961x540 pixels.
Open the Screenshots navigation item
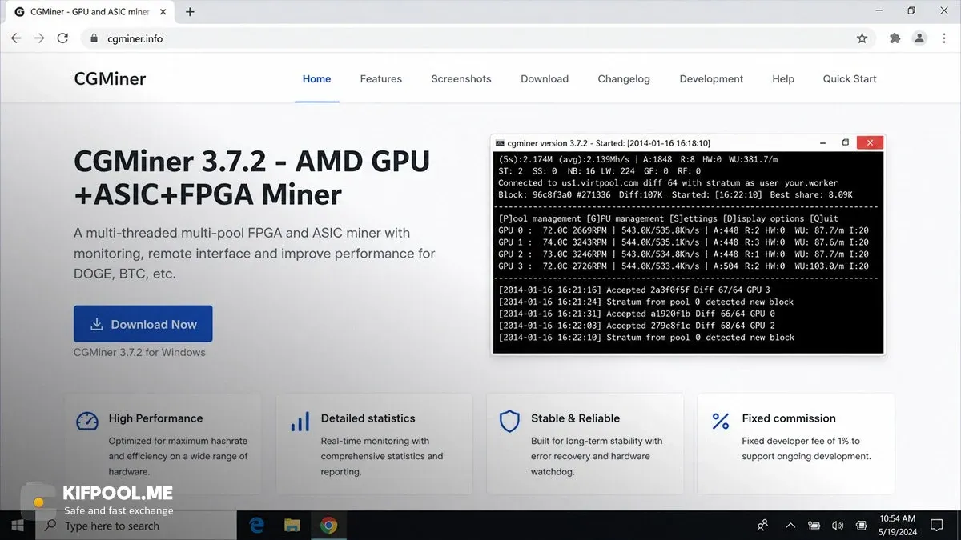[x=461, y=78]
